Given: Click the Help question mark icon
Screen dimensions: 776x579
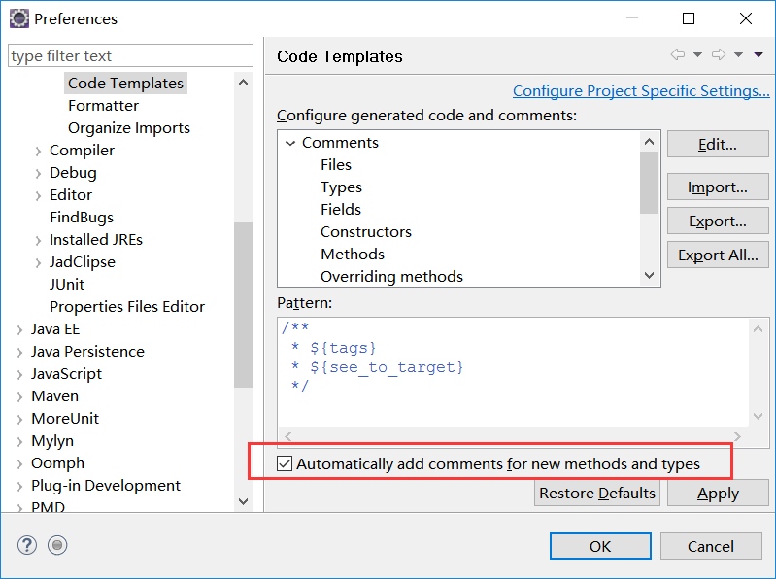Looking at the screenshot, I should [x=27, y=545].
